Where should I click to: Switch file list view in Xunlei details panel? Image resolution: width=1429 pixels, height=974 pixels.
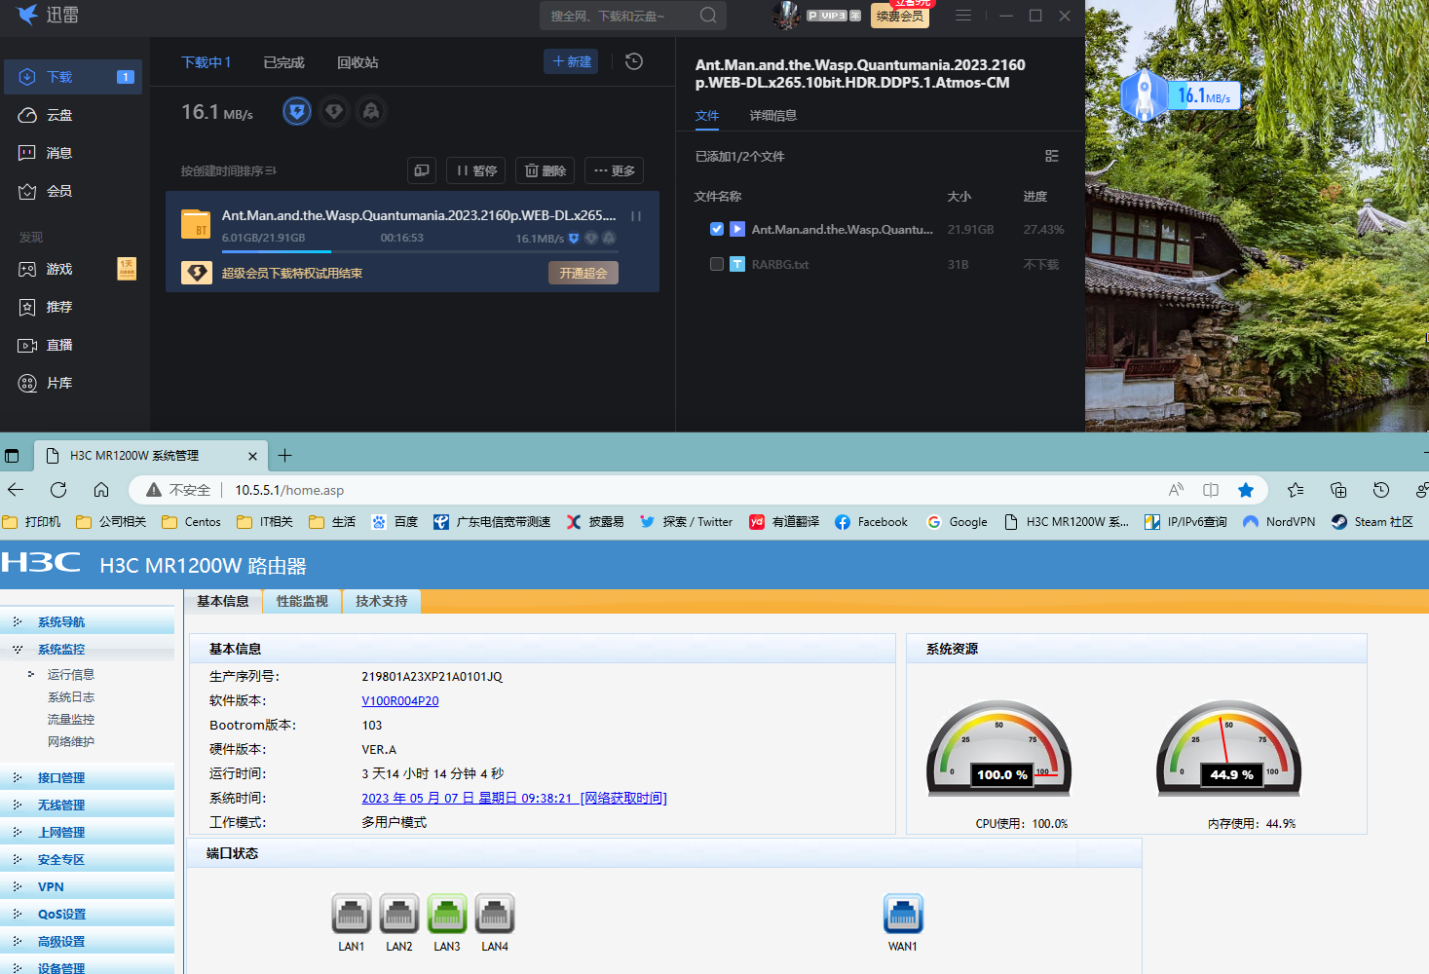point(1052,156)
